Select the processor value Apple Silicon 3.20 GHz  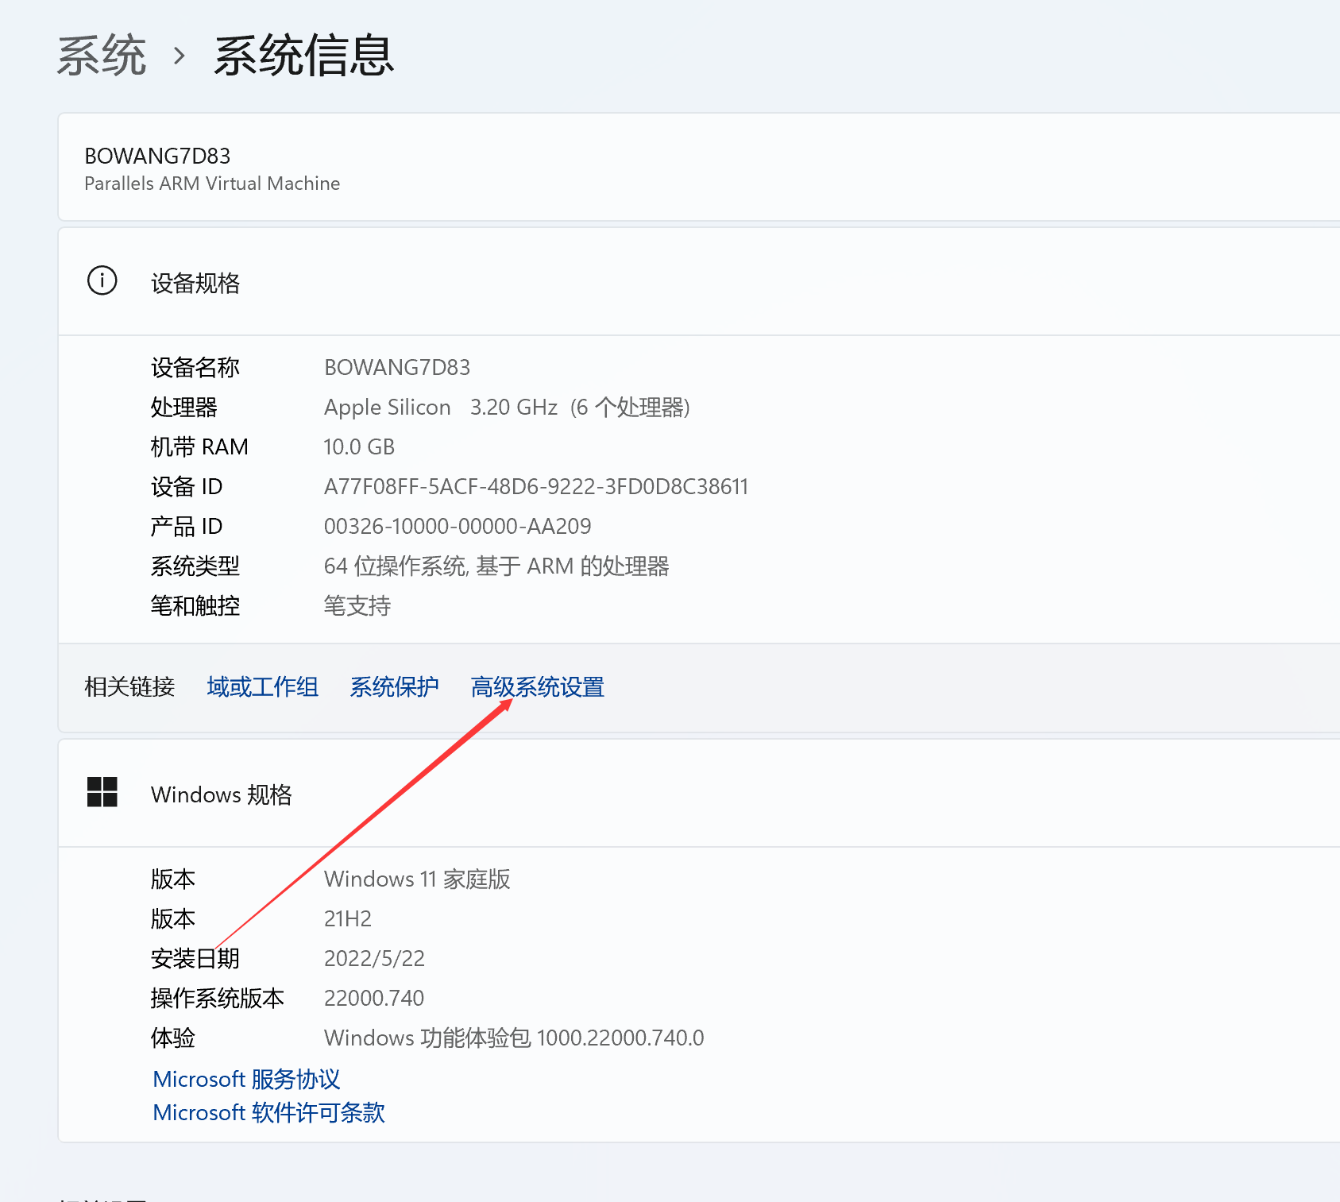507,407
